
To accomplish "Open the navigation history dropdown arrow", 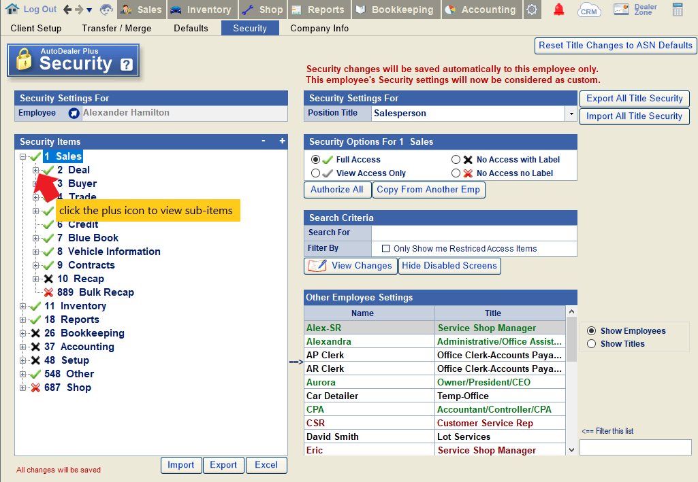I will point(89,10).
